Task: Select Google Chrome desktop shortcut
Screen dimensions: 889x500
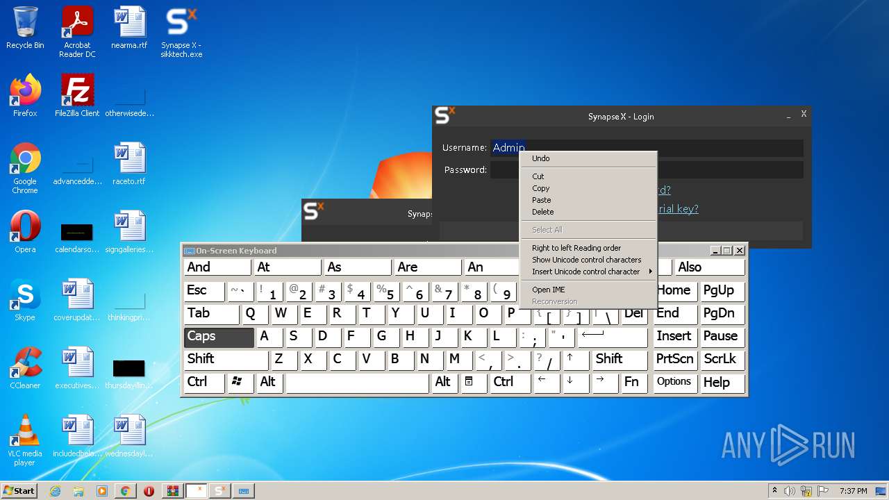Action: point(25,168)
